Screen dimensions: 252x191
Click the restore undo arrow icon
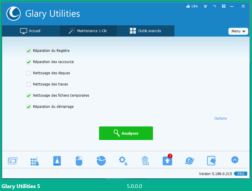tap(214, 6)
